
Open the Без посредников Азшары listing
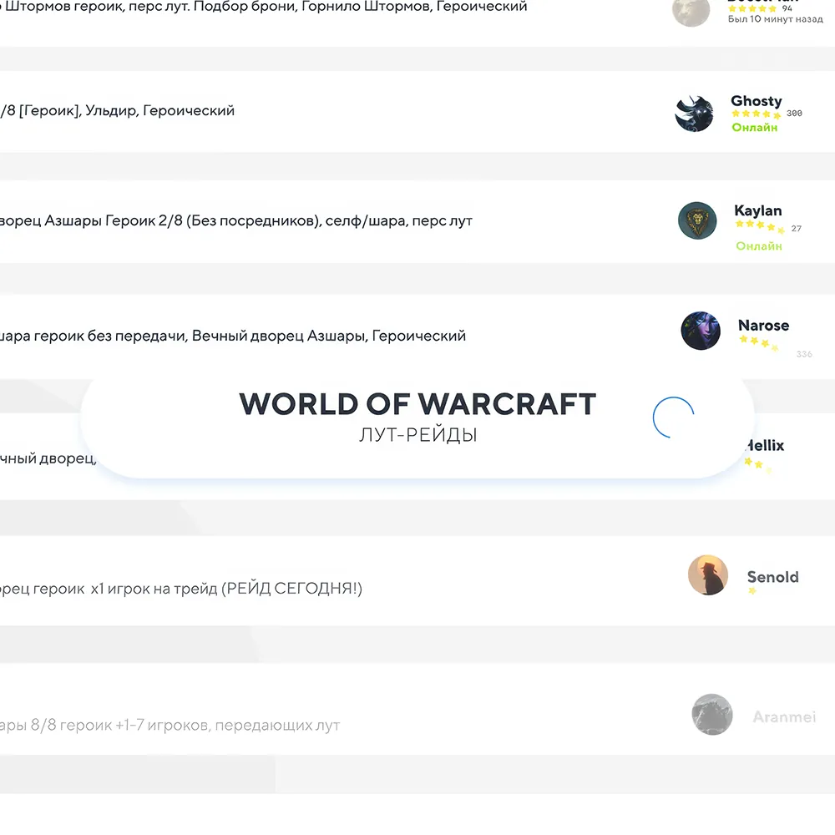click(x=236, y=221)
